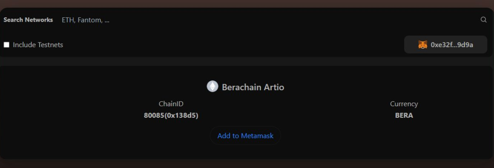Click the magnifier search icon
This screenshot has height=168, width=494.
tap(483, 20)
